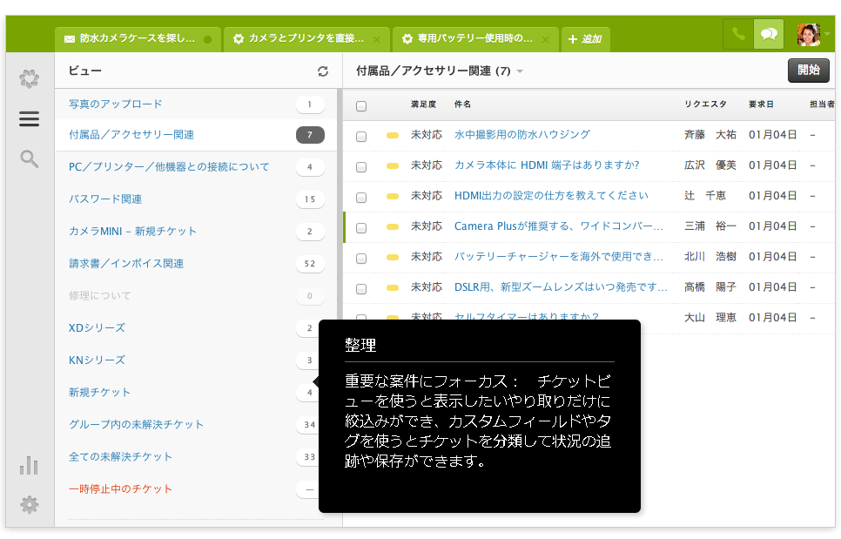
Task: Click requester name 高橋 陽子
Action: click(x=710, y=287)
